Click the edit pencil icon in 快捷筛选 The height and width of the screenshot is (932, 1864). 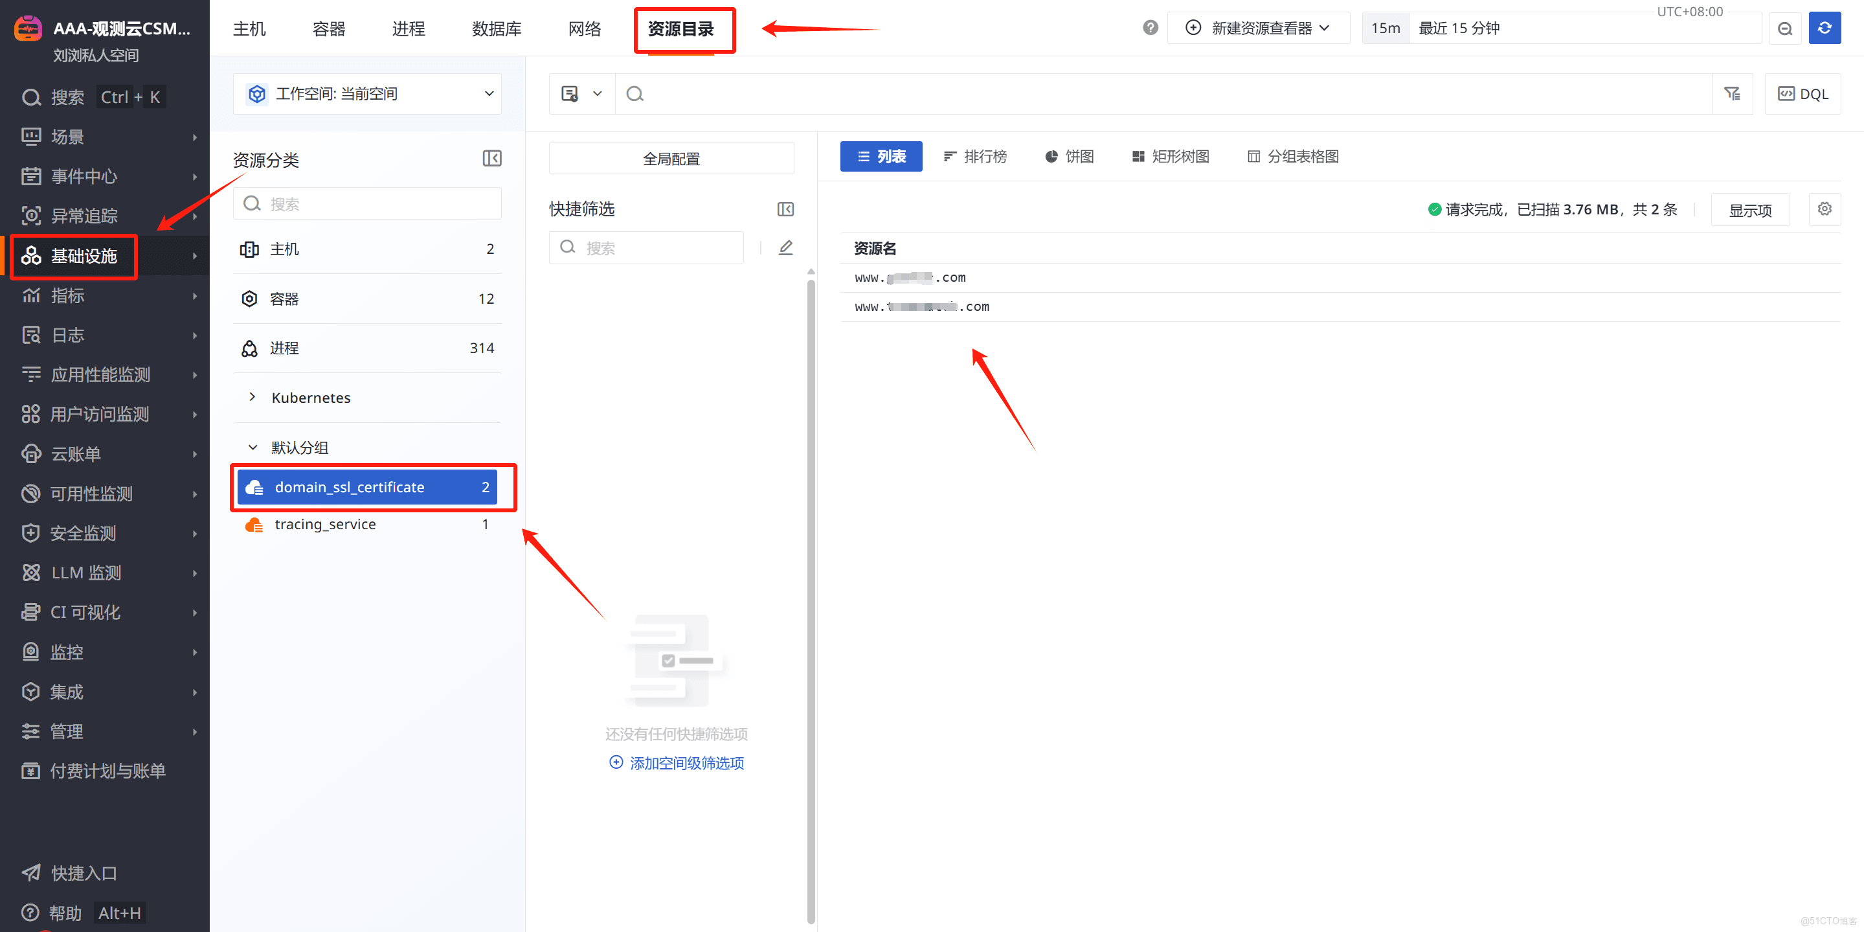coord(785,247)
